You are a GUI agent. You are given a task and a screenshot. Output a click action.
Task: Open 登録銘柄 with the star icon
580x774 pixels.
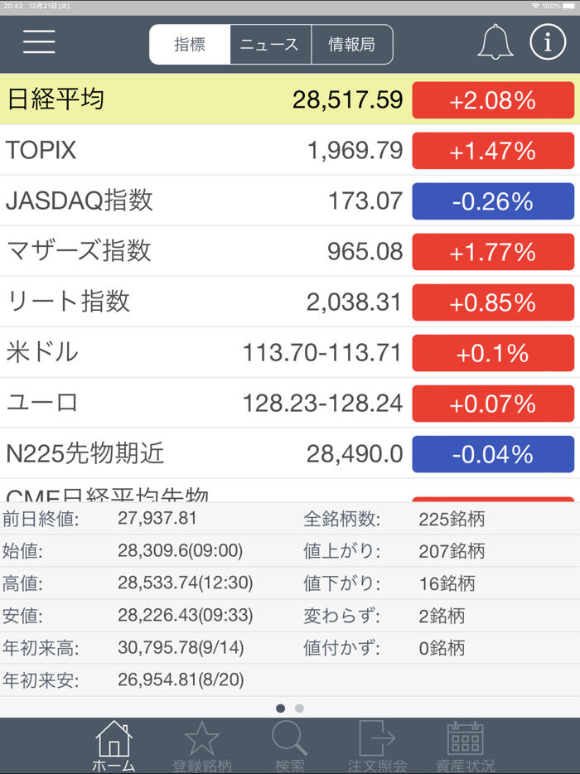pos(201,740)
